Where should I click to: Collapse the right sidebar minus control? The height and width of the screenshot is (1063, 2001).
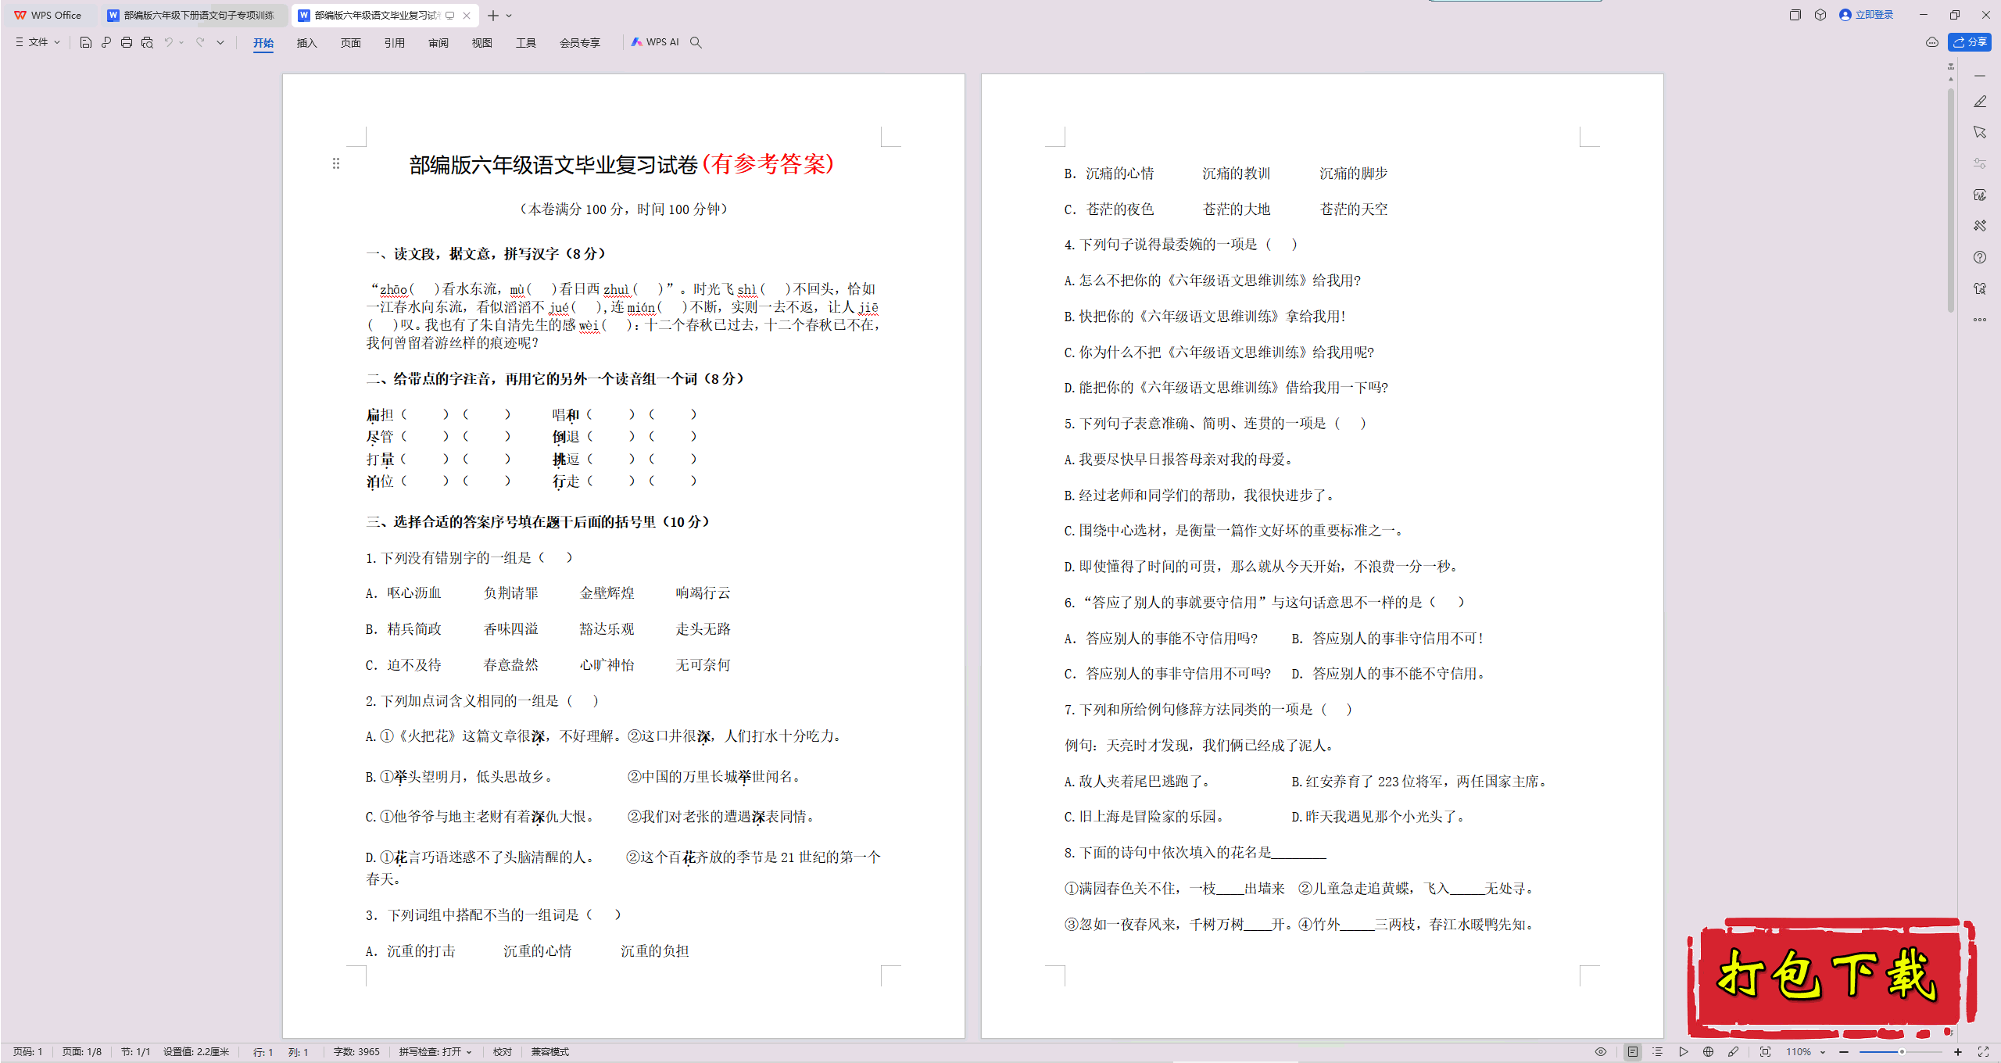tap(1980, 76)
